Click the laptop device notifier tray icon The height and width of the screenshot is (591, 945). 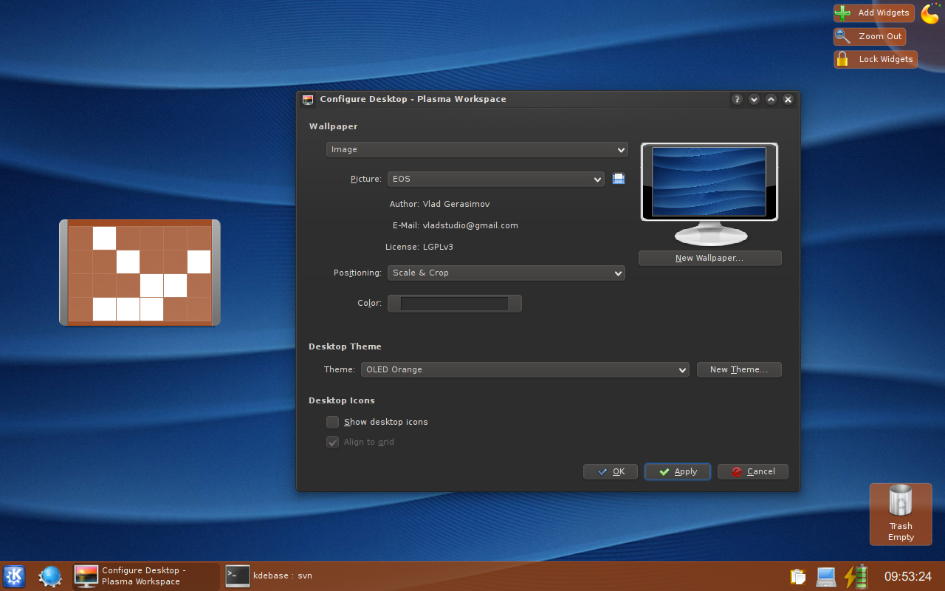(x=825, y=576)
